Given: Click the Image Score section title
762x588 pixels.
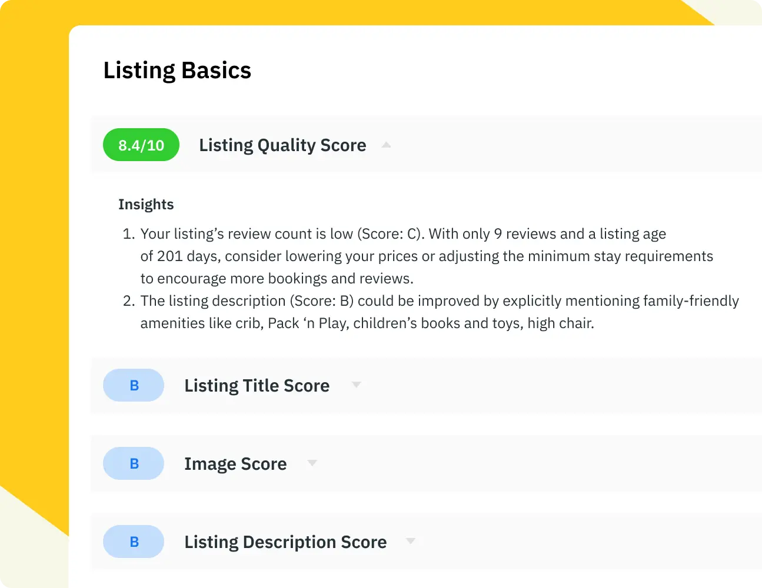Looking at the screenshot, I should (x=235, y=463).
